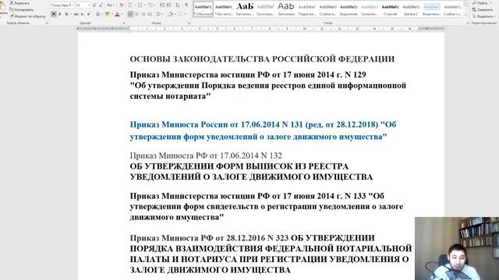This screenshot has height=280, width=499.
Task: Click the Copy (Копировать) button
Action: pyautogui.click(x=21, y=10)
